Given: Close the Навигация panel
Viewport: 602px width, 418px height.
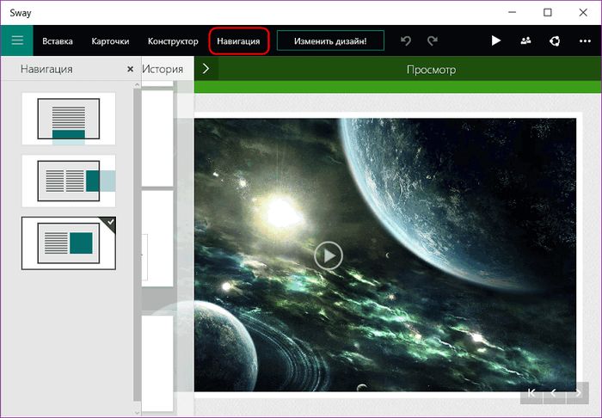Looking at the screenshot, I should pyautogui.click(x=130, y=69).
